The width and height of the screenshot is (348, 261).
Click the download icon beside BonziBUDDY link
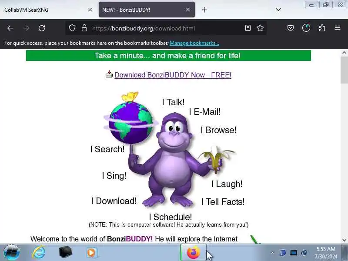point(109,74)
